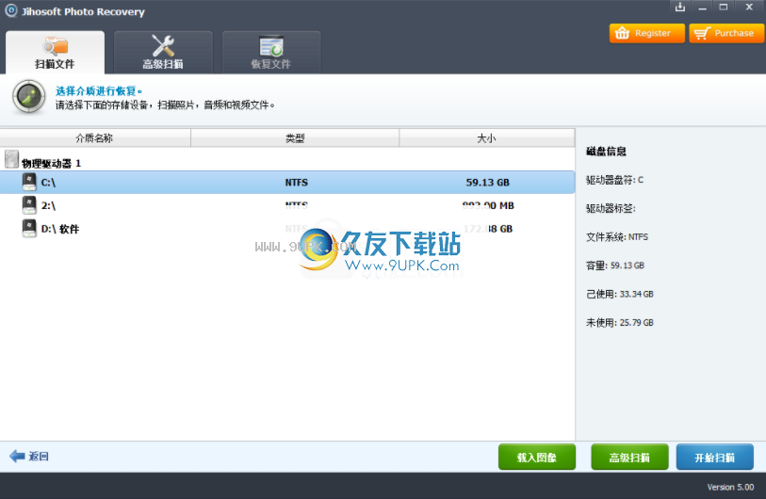
Task: Click the Register button
Action: [x=646, y=33]
